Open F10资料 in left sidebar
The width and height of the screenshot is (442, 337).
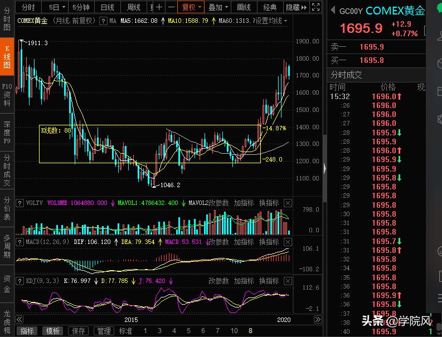[7, 95]
